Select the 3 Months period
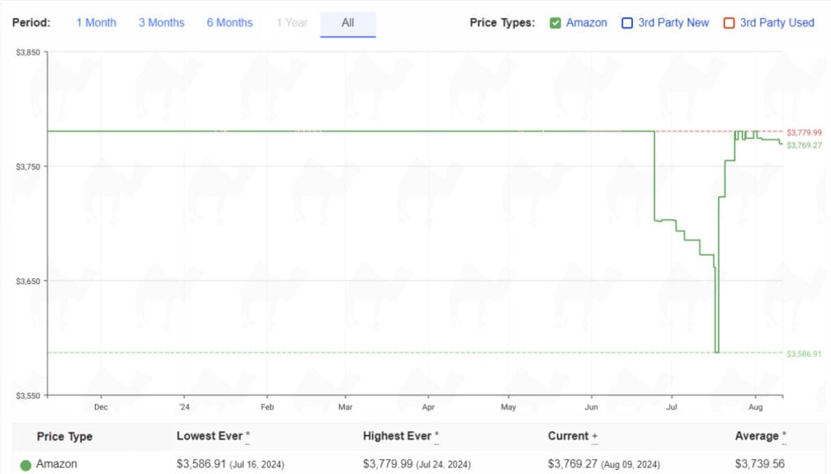The width and height of the screenshot is (831, 474). pos(161,23)
